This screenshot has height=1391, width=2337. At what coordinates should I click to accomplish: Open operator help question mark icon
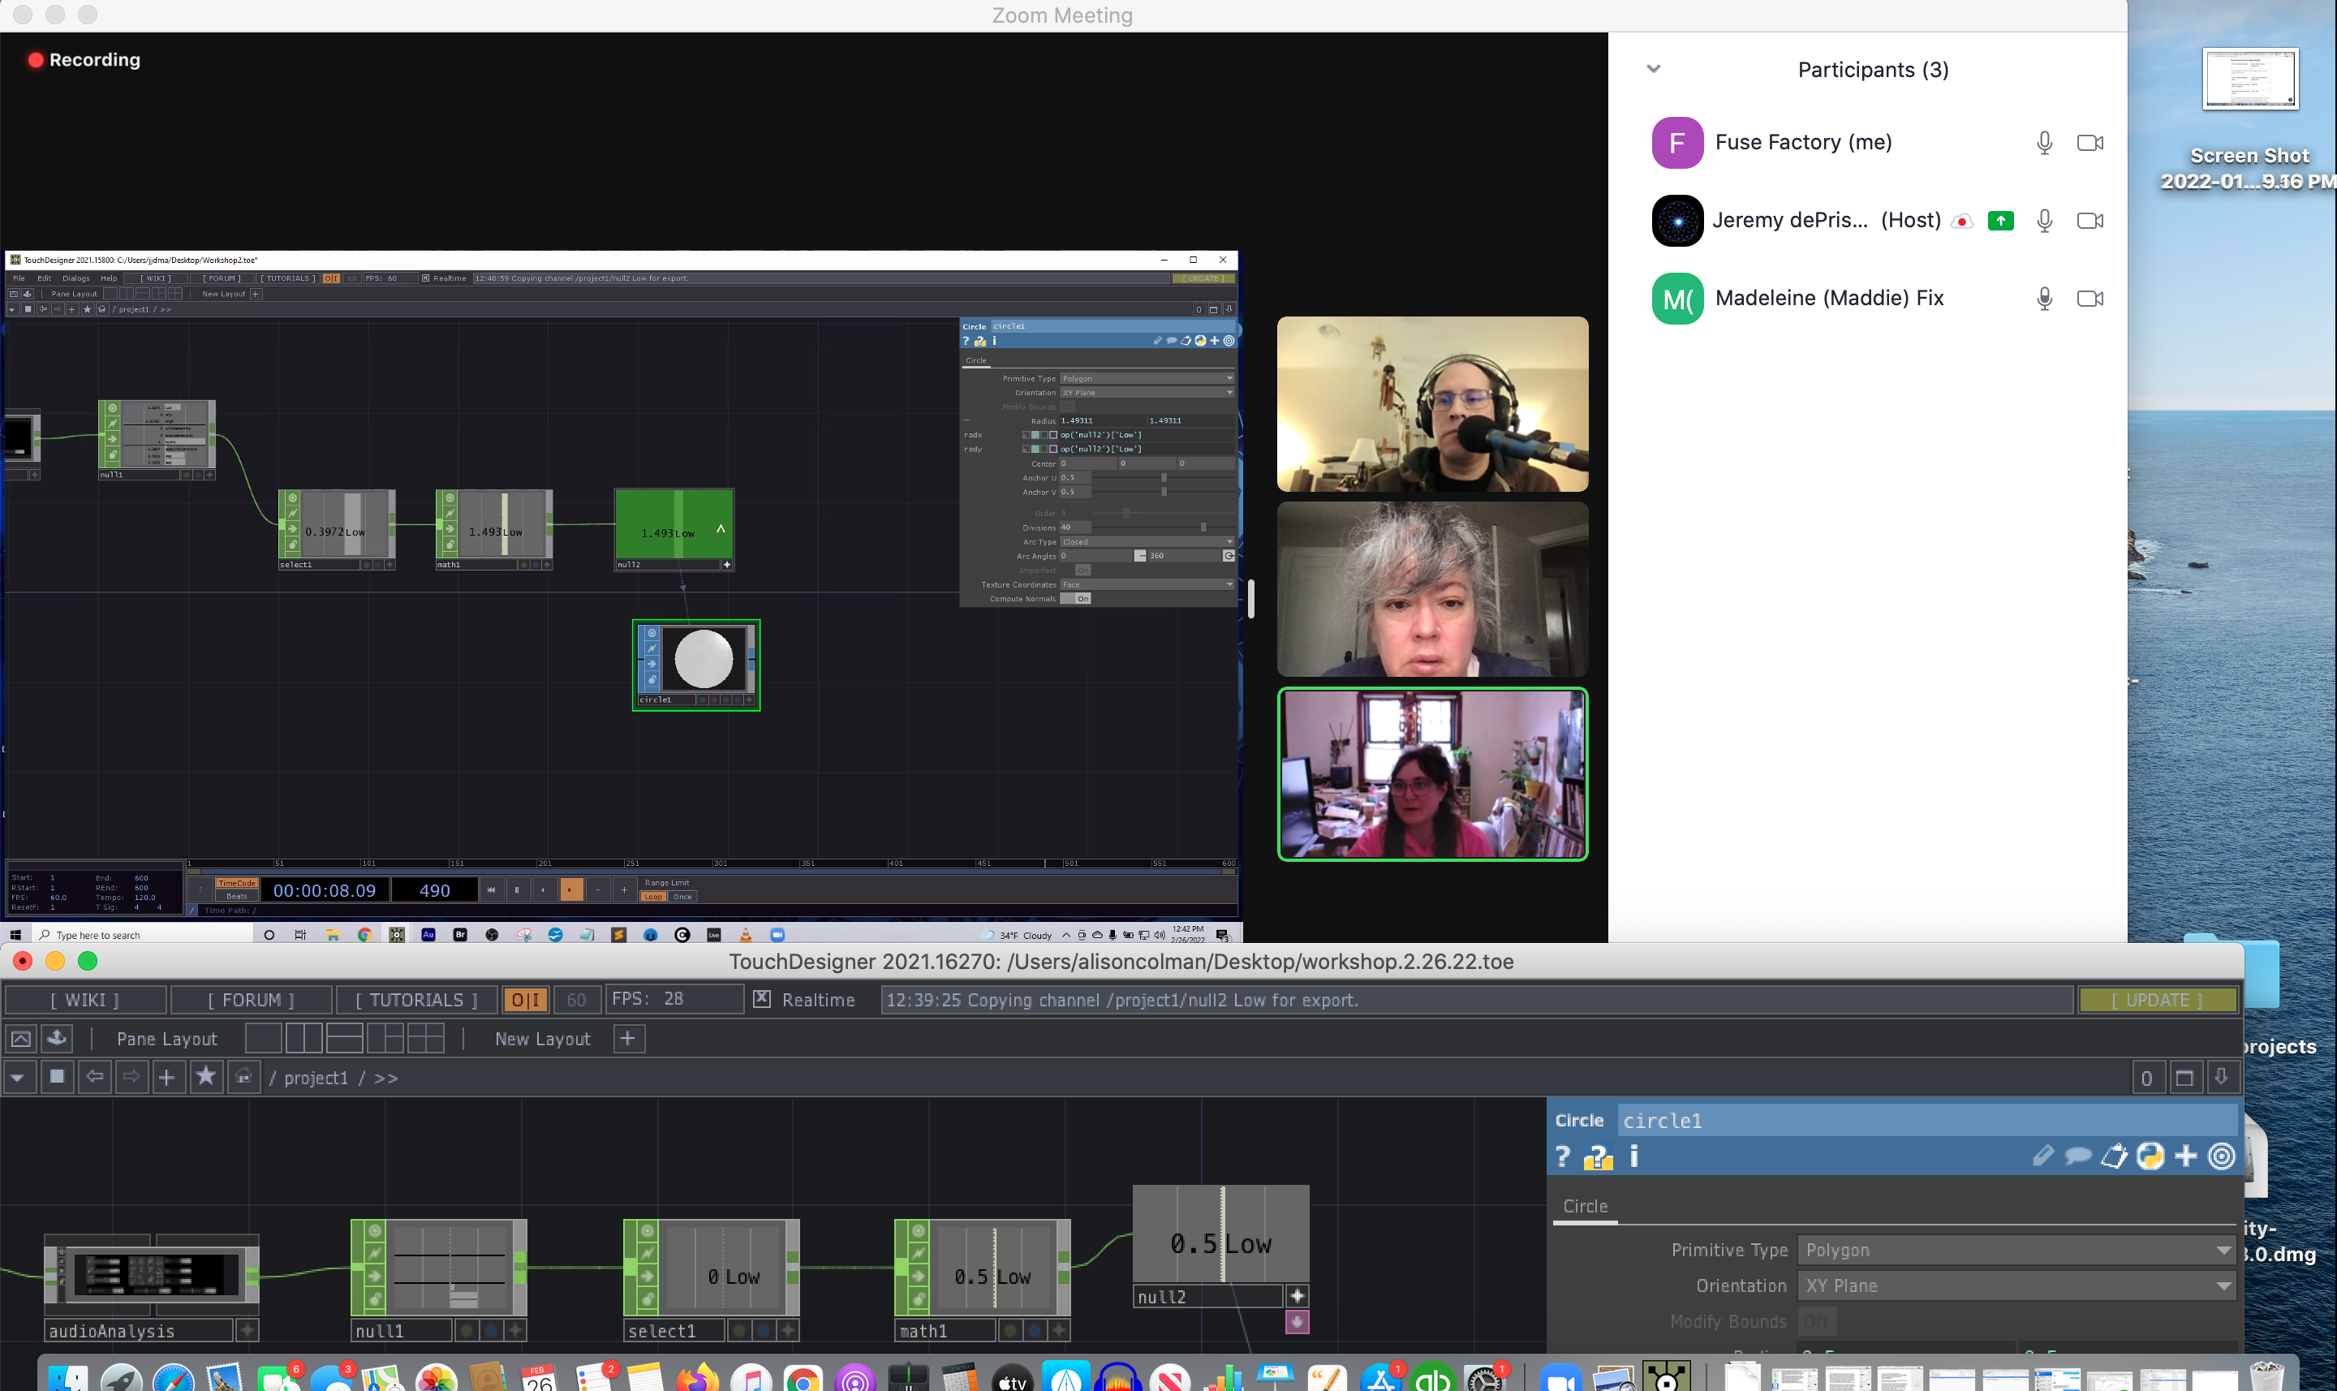click(1562, 1156)
